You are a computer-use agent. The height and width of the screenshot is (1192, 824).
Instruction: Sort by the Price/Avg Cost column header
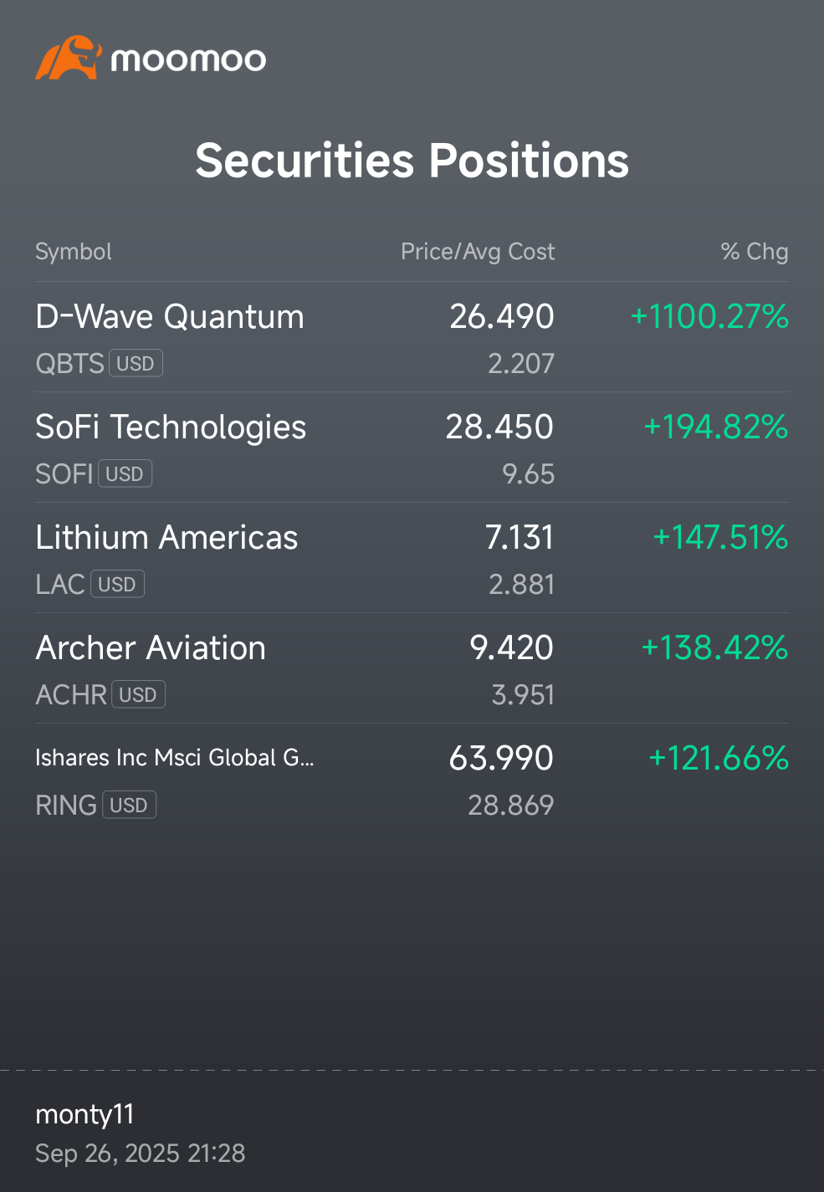(478, 252)
